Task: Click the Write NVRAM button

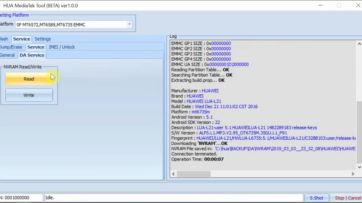Action: 29,95
